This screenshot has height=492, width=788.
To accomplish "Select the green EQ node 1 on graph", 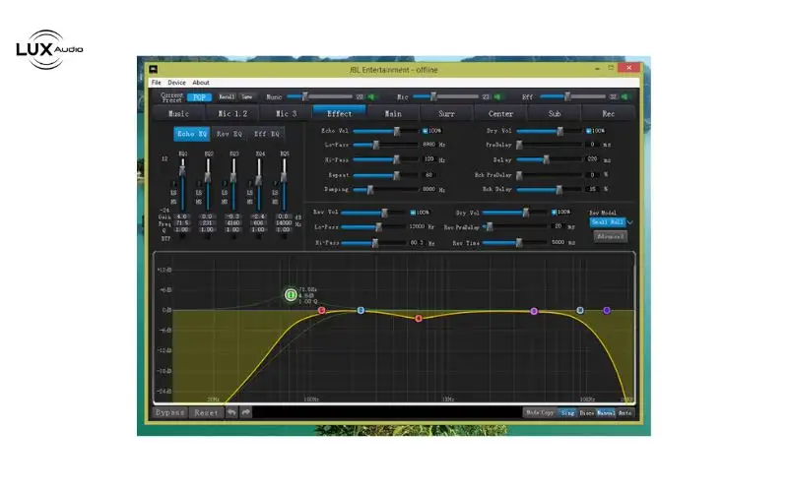I will [x=290, y=294].
